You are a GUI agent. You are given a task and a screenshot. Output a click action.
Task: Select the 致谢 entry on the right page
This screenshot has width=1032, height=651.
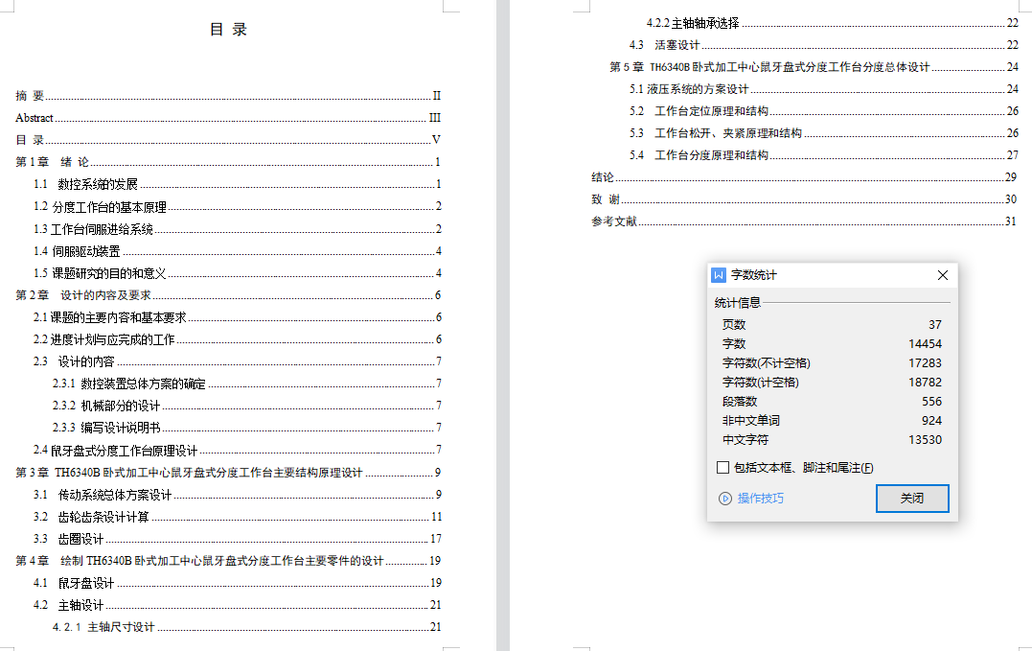pyautogui.click(x=606, y=199)
